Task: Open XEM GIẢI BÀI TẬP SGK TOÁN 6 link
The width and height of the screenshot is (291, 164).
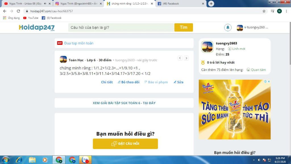Action: 124,103
